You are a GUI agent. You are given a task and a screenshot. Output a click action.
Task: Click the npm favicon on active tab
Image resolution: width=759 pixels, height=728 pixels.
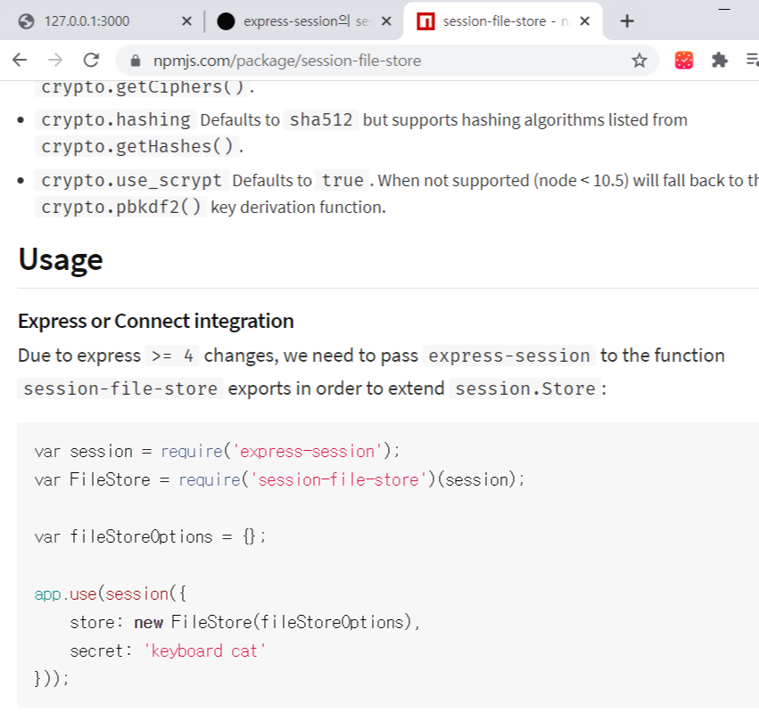[x=425, y=21]
